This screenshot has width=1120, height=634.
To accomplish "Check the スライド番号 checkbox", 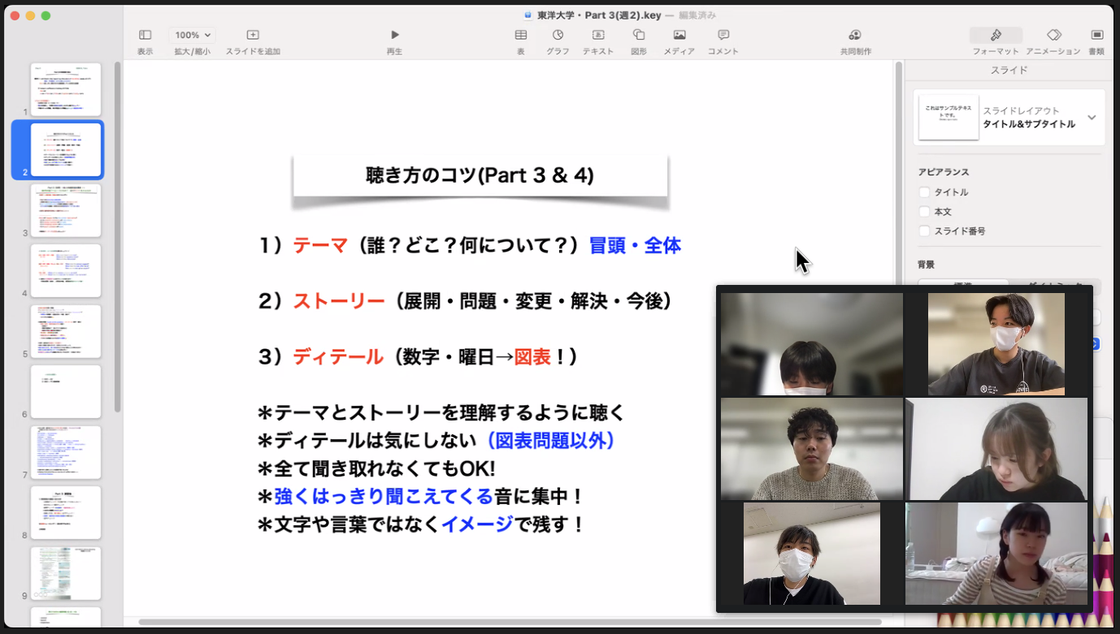I will (924, 231).
